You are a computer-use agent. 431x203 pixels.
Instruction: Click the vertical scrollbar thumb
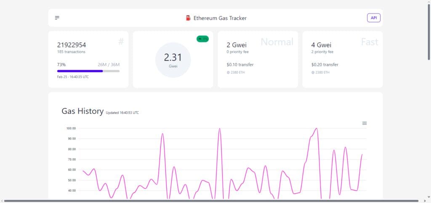(x=428, y=32)
